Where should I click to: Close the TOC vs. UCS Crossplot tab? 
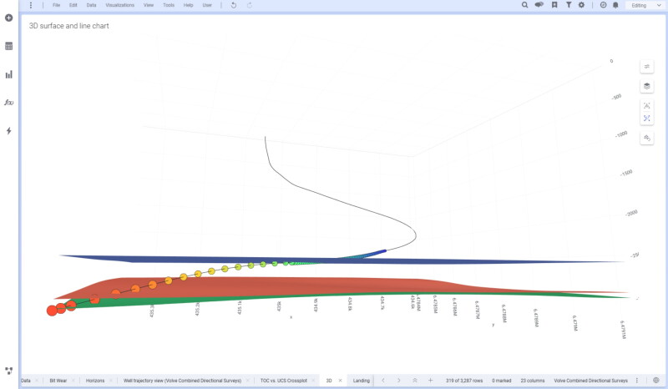pyautogui.click(x=313, y=381)
